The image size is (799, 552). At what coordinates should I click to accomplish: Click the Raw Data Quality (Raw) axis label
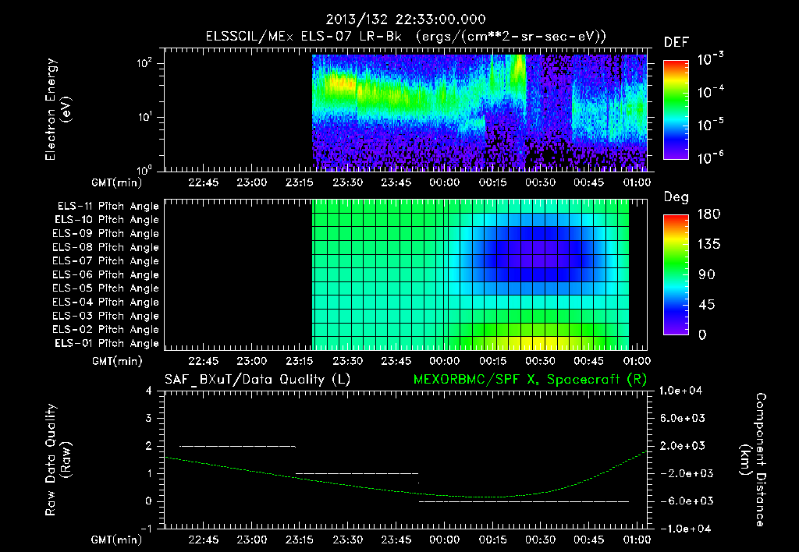point(58,460)
